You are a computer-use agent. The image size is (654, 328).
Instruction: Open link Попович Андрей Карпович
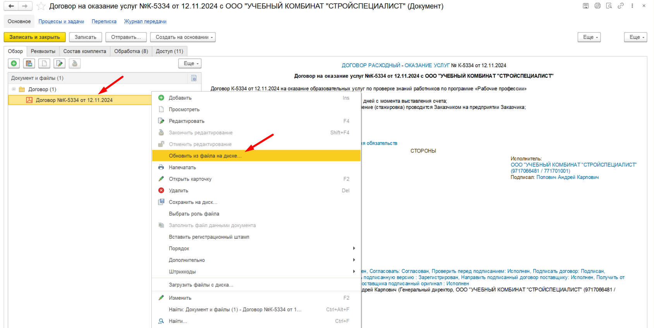pyautogui.click(x=567, y=177)
